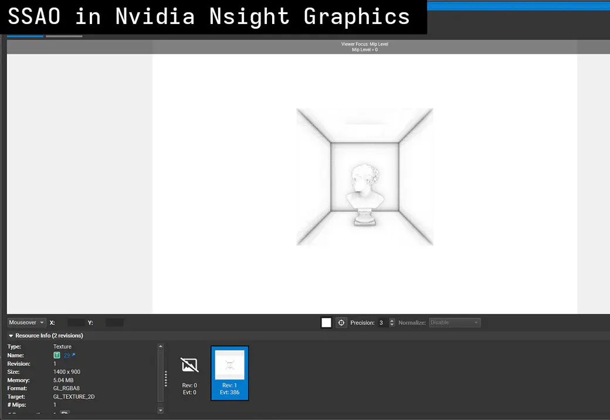This screenshot has width=610, height=420.
Task: Click the # Mips value 1
Action: point(55,405)
